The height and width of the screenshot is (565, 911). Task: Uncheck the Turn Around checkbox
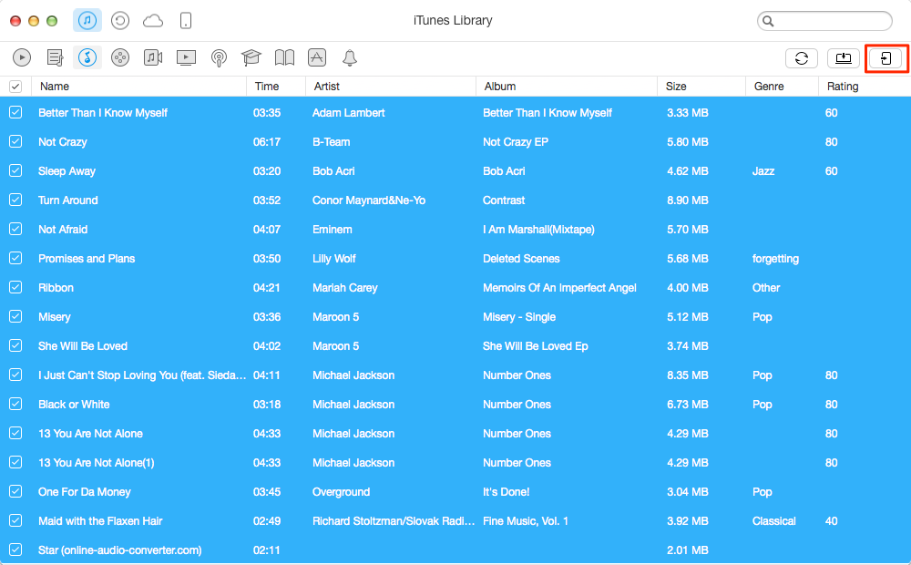click(x=15, y=200)
